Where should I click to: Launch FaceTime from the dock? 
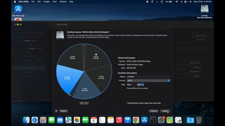(85, 120)
